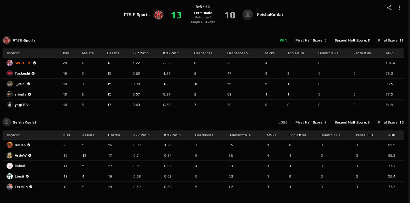The height and width of the screenshot is (203, 410).
Task: Click 'First Half Score: 7' text
Action: click(x=311, y=122)
